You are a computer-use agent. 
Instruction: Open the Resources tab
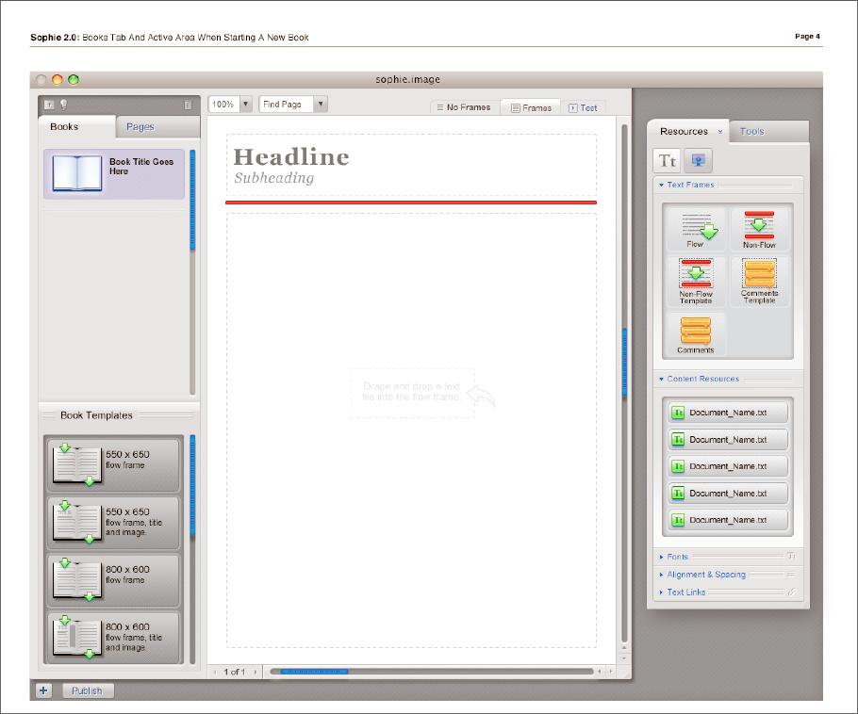click(688, 131)
